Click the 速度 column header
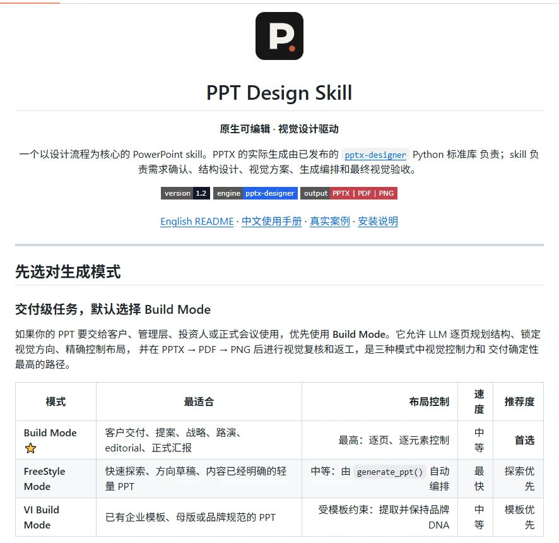 pos(475,402)
